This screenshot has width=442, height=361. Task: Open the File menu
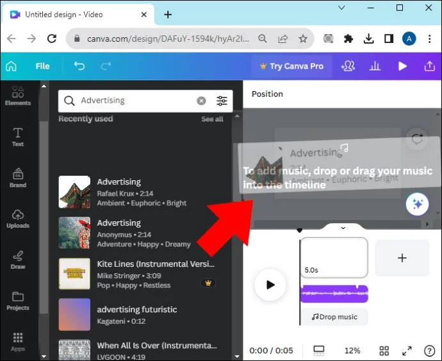click(42, 66)
